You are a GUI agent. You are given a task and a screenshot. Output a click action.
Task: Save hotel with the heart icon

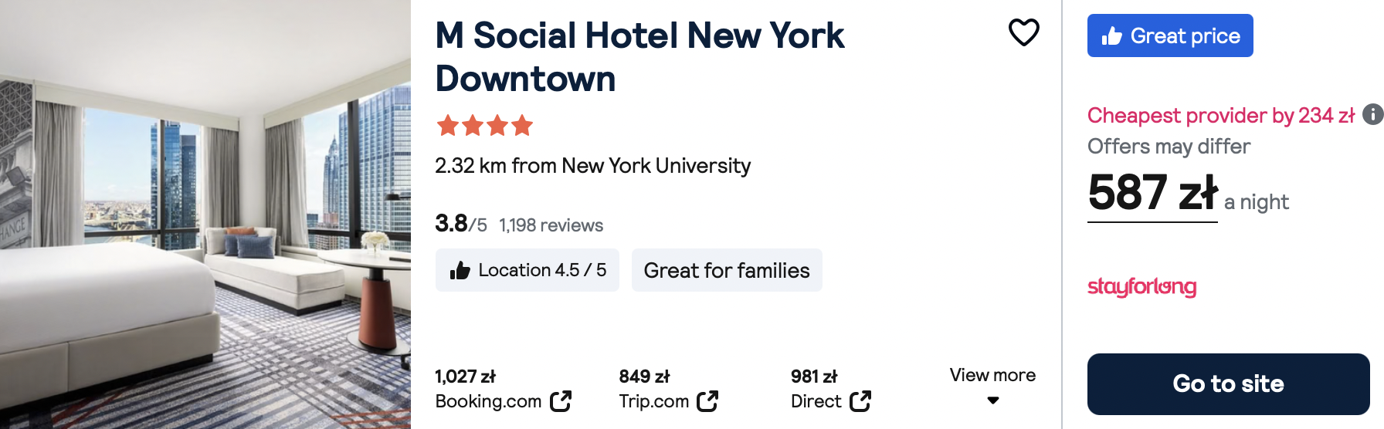(x=1024, y=32)
